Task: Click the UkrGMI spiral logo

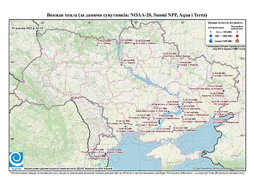Action: click(16, 160)
